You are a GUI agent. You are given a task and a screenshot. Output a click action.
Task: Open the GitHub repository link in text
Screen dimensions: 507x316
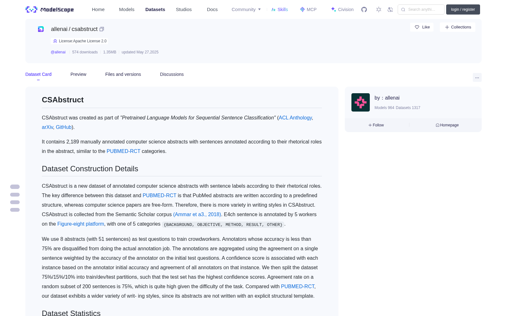[x=64, y=127]
